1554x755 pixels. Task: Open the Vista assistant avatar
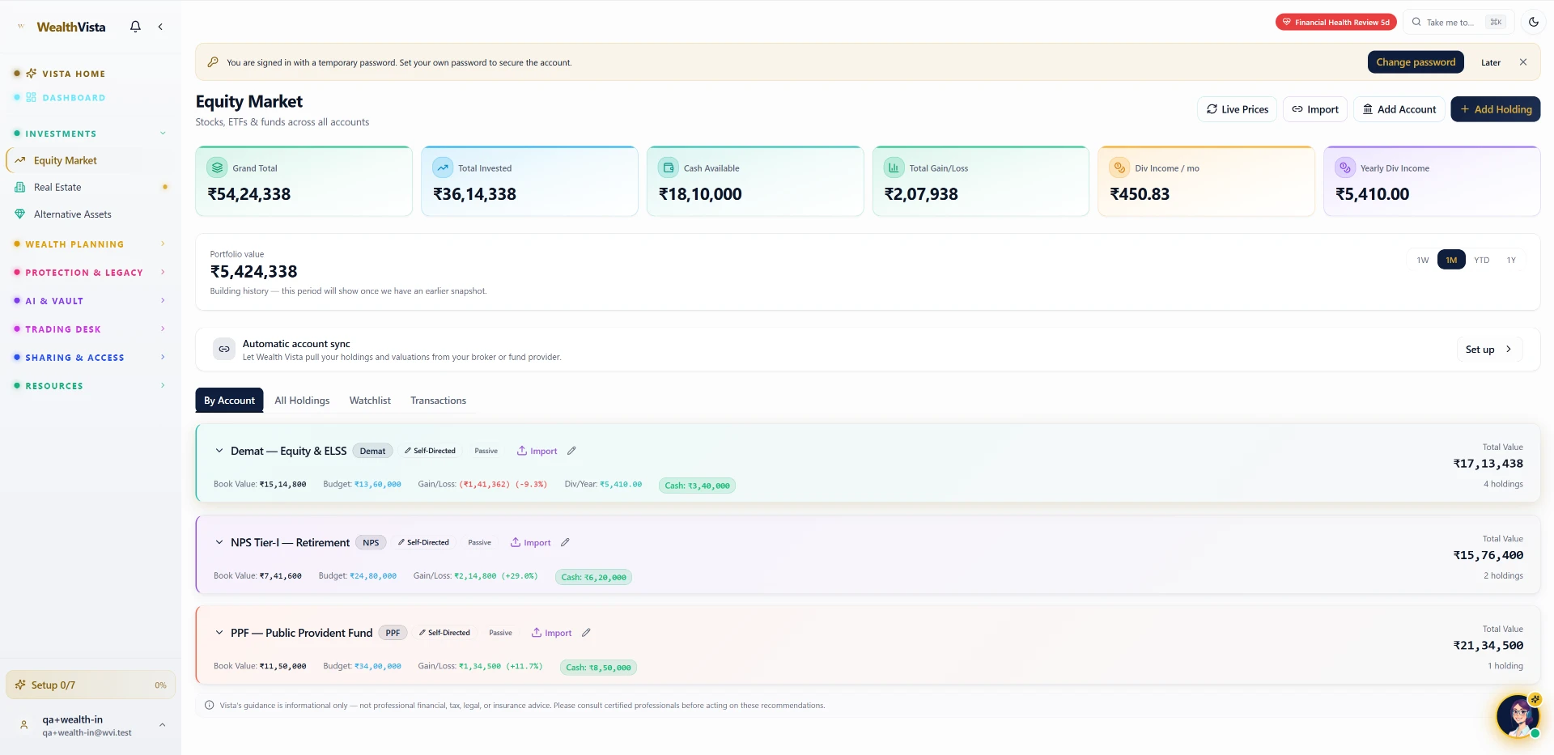pos(1517,716)
